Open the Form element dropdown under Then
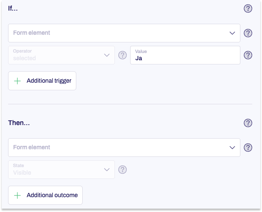The image size is (262, 212). (119, 148)
